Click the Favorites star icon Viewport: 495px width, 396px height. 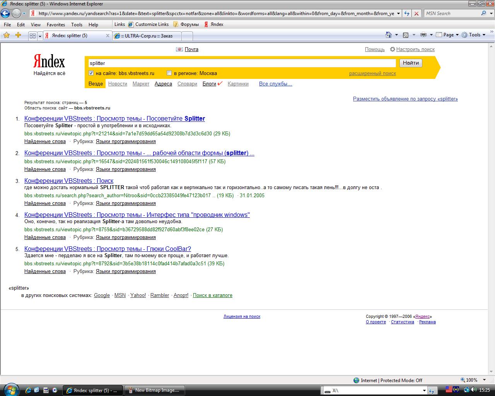pos(6,35)
